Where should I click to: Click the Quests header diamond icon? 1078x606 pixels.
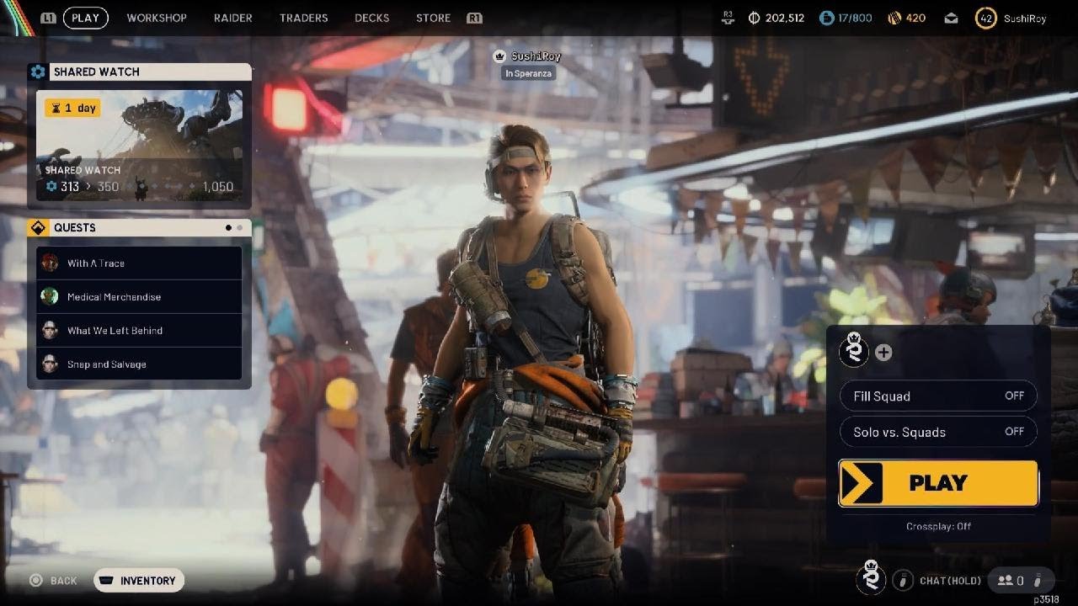pos(37,227)
